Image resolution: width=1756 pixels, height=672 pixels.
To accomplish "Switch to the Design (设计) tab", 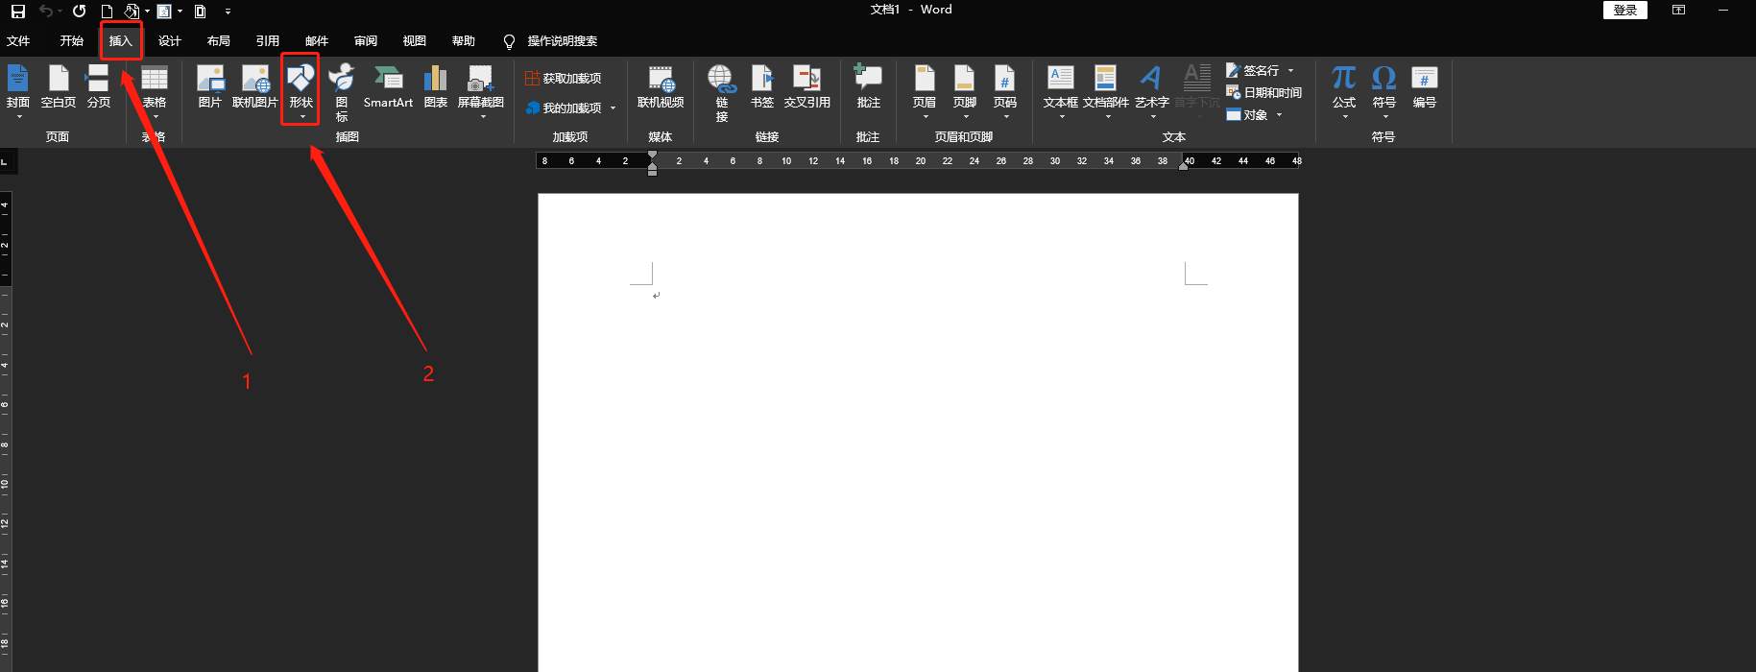I will pyautogui.click(x=170, y=41).
